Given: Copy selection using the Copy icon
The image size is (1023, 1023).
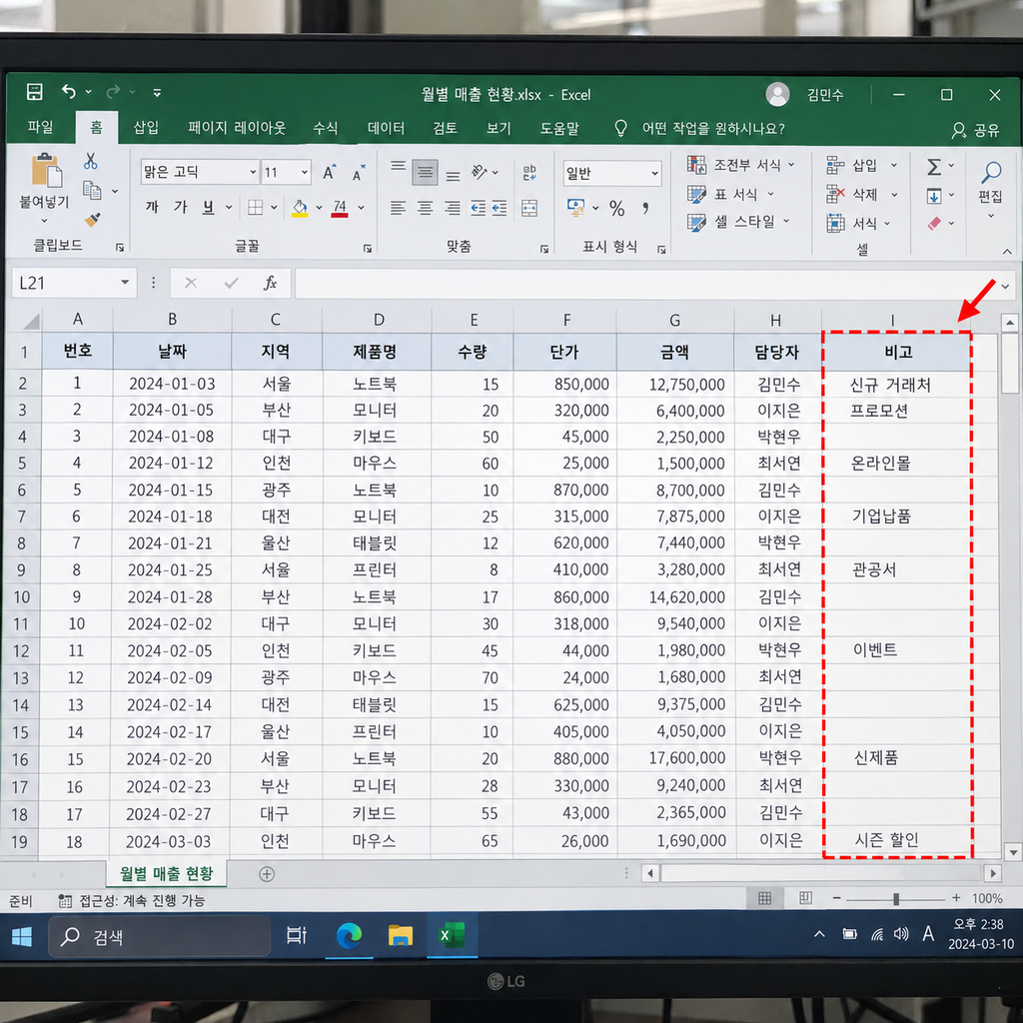Looking at the screenshot, I should coord(92,191).
